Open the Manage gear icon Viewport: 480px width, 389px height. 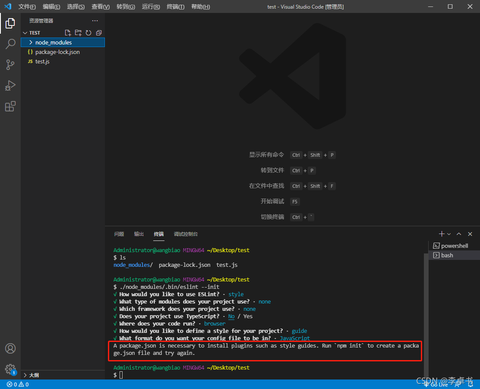[10, 369]
